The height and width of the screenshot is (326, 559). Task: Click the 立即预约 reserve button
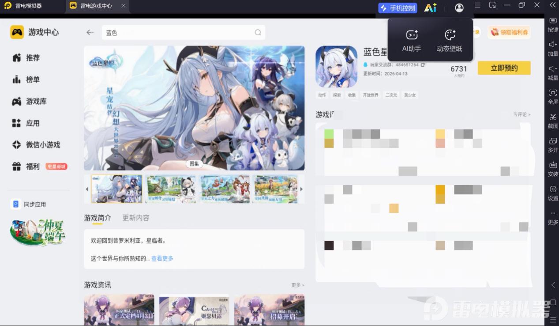504,68
